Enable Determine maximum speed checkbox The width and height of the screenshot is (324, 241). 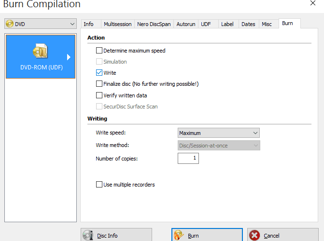coord(99,51)
